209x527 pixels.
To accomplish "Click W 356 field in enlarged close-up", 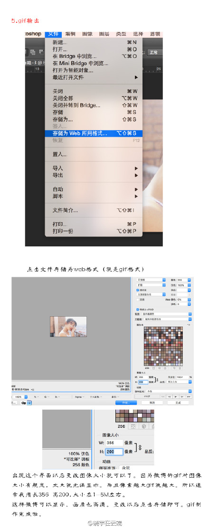I will pos(114,442).
